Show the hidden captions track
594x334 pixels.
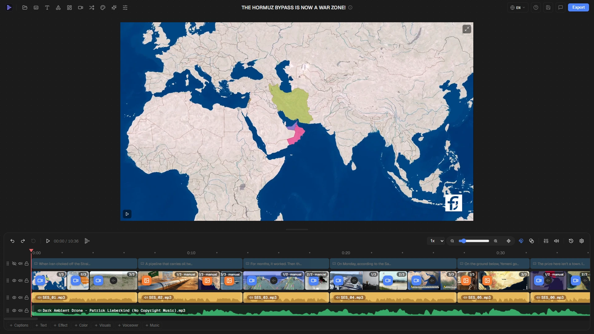pyautogui.click(x=14, y=263)
